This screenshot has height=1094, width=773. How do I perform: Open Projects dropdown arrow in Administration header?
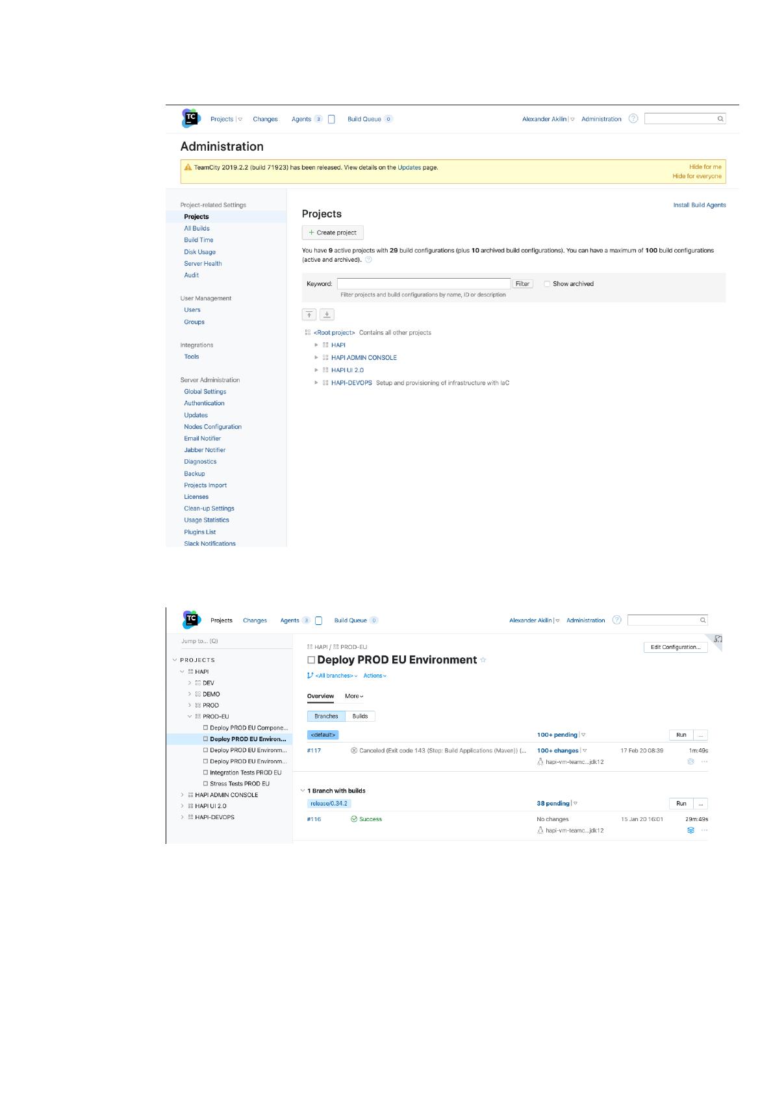point(240,119)
